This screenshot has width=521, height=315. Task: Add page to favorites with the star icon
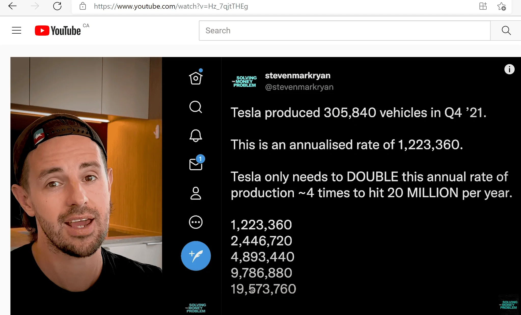[501, 6]
